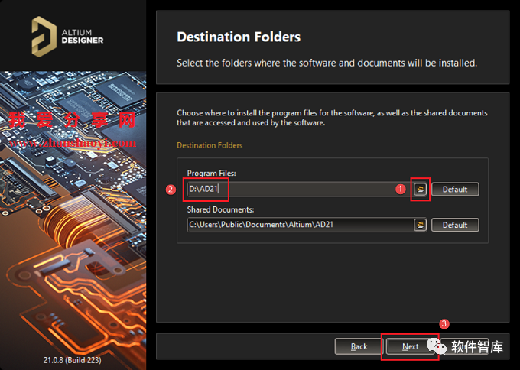This screenshot has height=370, width=520.
Task: Click 'Select the folders where the software' description
Action: coord(327,63)
